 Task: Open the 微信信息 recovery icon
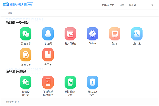coord(26,34)
